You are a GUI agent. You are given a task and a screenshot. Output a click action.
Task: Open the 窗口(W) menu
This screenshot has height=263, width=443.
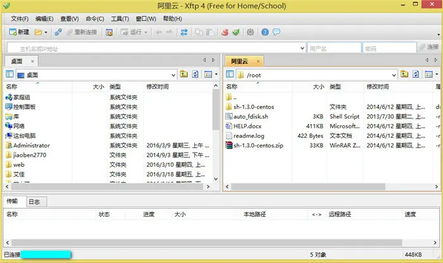(146, 18)
